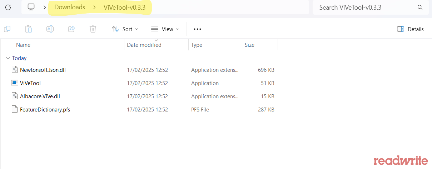Click the This PC monitor icon
432x169 pixels.
[x=31, y=7]
